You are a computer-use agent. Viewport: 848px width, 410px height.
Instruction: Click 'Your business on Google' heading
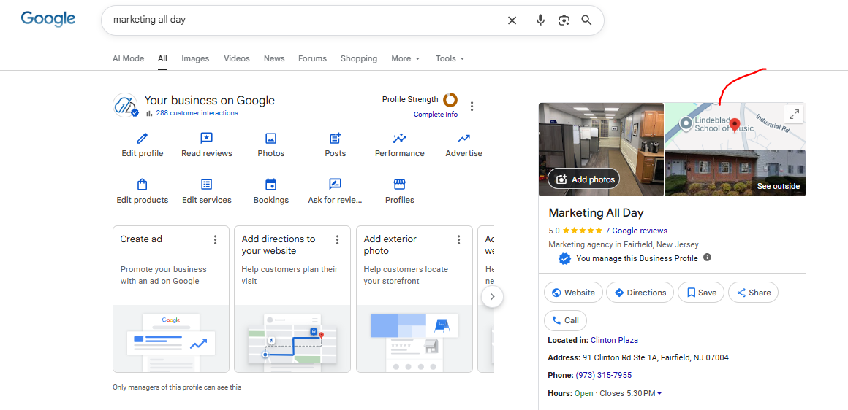(x=209, y=101)
